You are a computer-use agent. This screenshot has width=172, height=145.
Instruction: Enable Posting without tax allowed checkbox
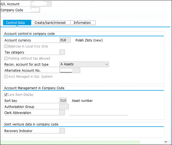(x=6, y=58)
